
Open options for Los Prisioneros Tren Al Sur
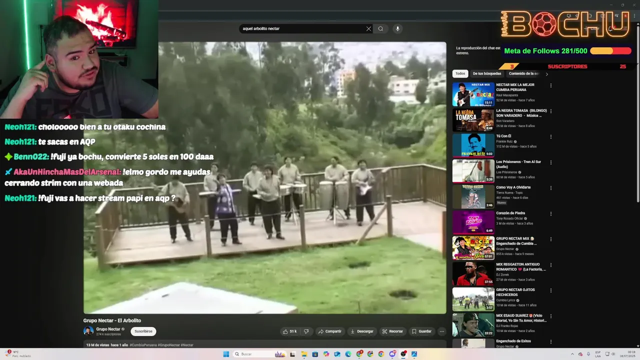[x=551, y=162]
